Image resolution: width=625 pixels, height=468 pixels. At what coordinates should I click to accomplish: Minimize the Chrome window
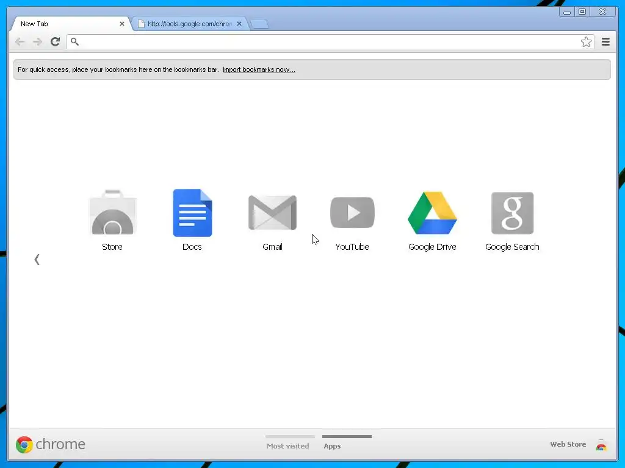567,12
